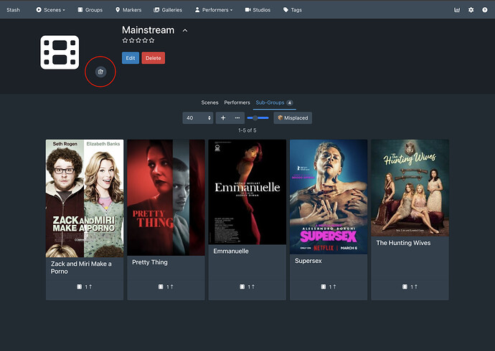Viewport: 495px width, 351px height.
Task: Set the first rating star for Mainstream
Action: [125, 40]
